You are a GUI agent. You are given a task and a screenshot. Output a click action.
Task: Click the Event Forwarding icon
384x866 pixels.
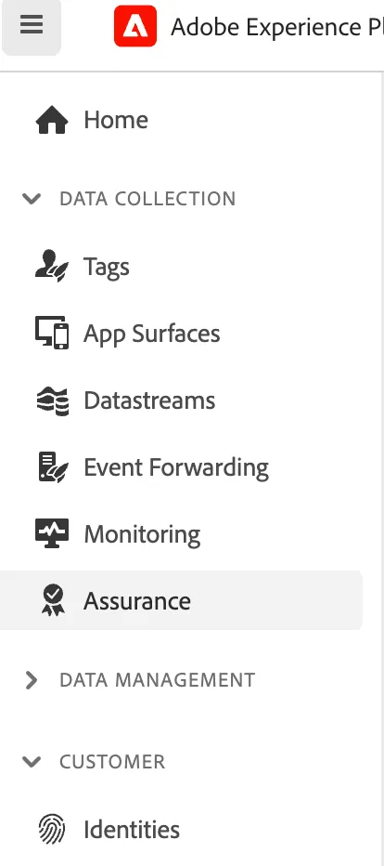coord(53,467)
